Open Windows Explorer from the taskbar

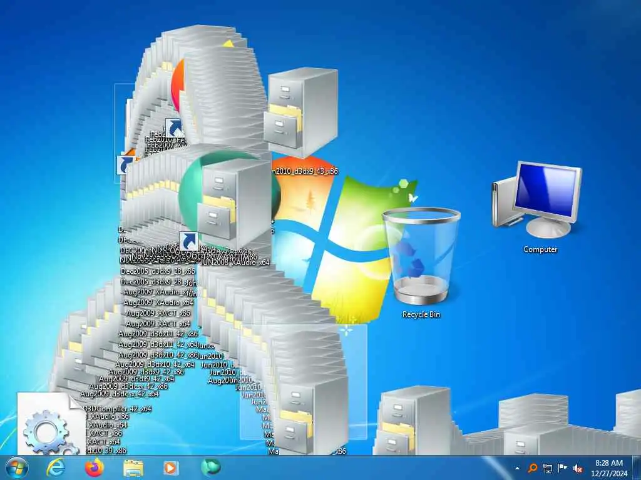tap(133, 468)
